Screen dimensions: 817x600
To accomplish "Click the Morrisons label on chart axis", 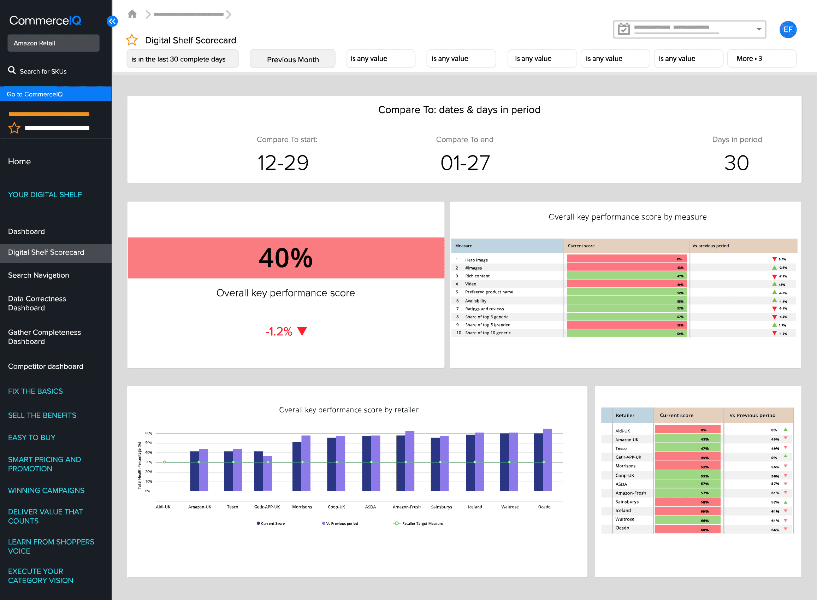I will [302, 507].
